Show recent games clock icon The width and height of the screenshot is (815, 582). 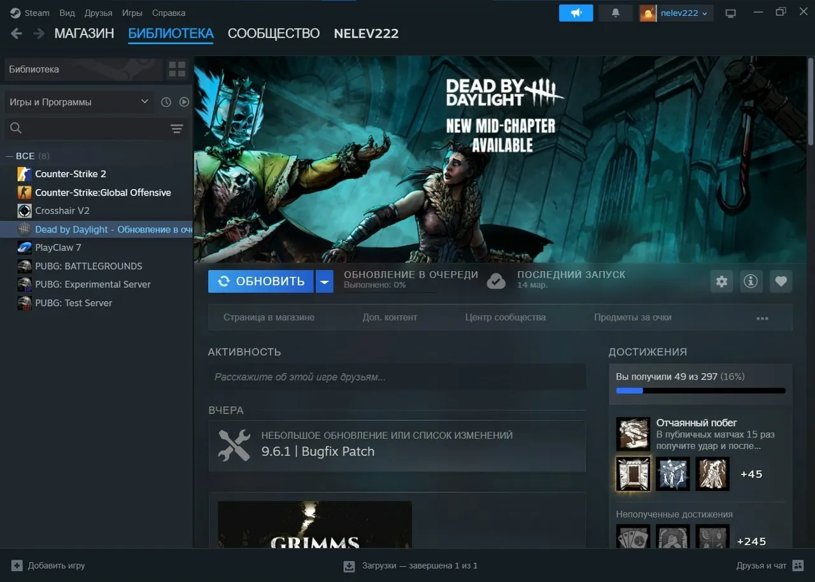pos(166,102)
